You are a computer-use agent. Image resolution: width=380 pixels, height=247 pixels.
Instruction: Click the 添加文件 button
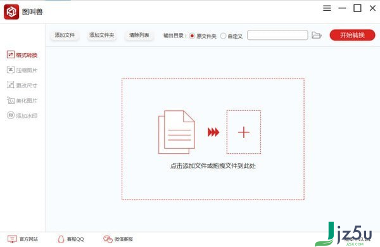click(65, 35)
